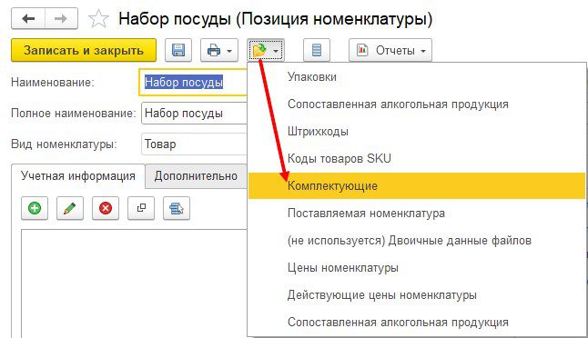Choose Действующие цены номенклатуры
This screenshot has height=338, width=588.
pyautogui.click(x=417, y=295)
